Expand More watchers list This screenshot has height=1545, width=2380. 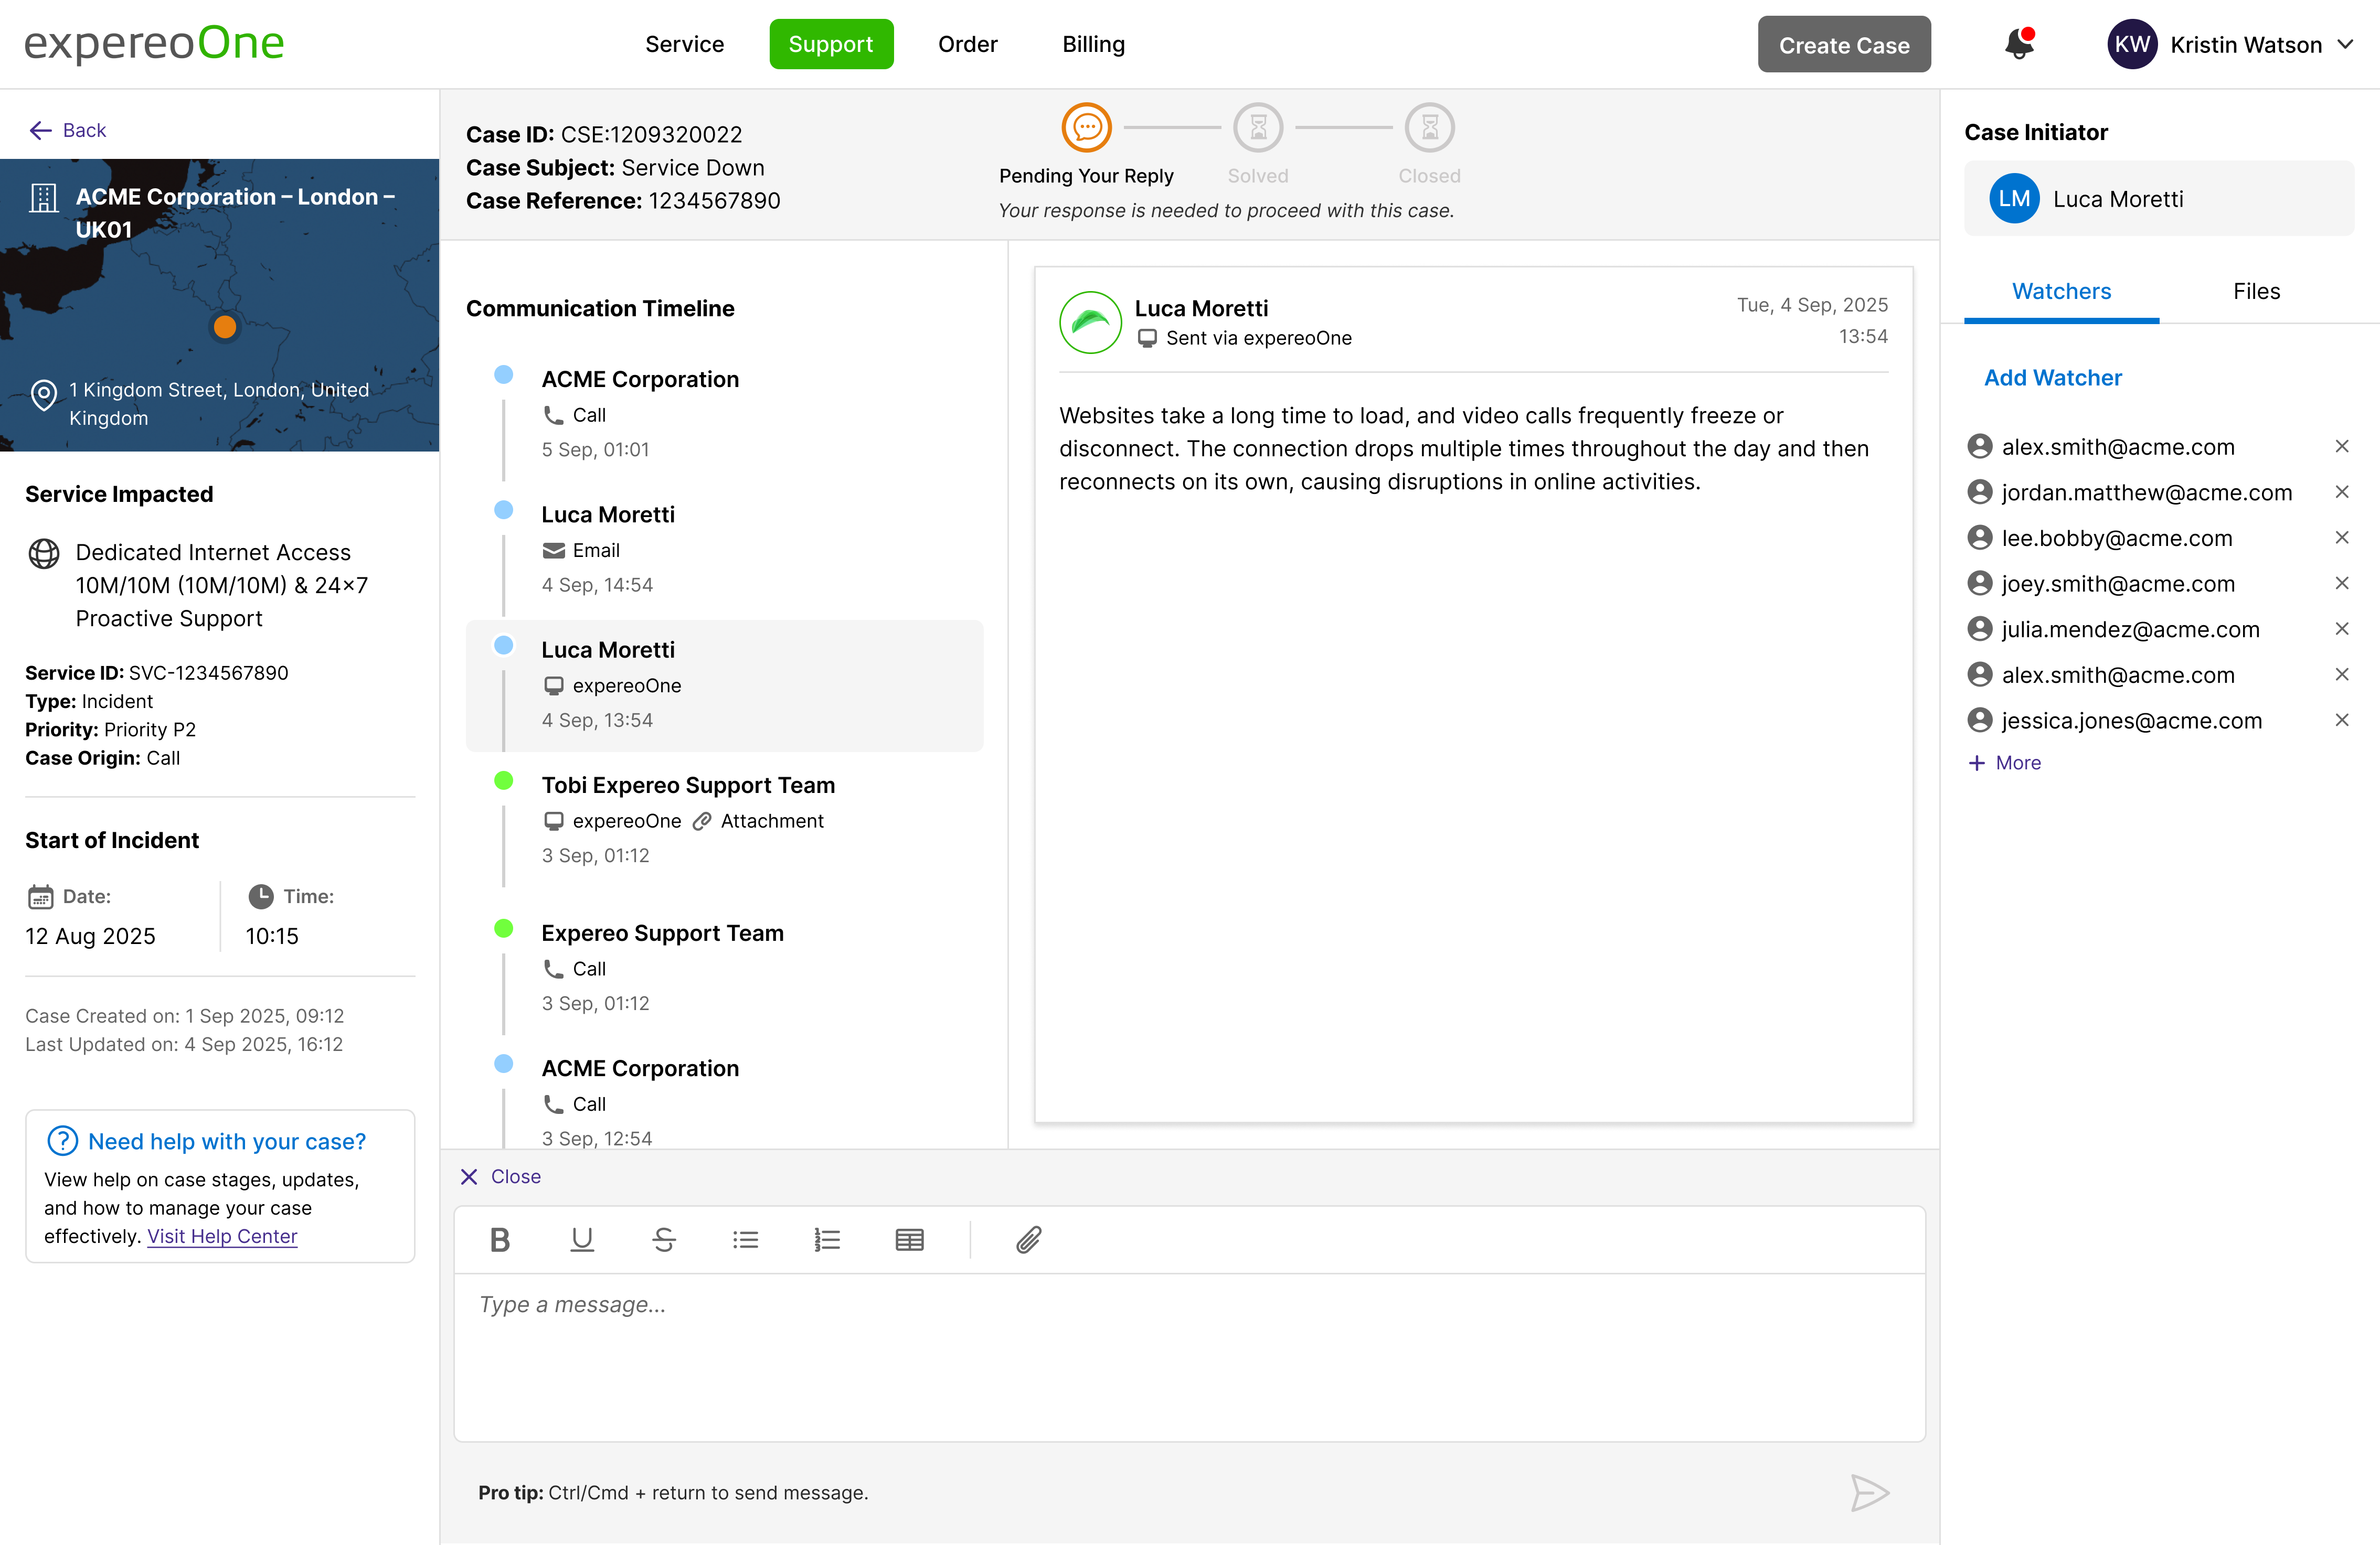[2005, 763]
